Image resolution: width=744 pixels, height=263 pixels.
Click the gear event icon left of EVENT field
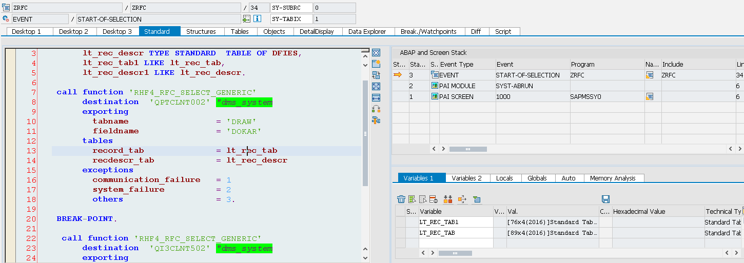point(6,19)
